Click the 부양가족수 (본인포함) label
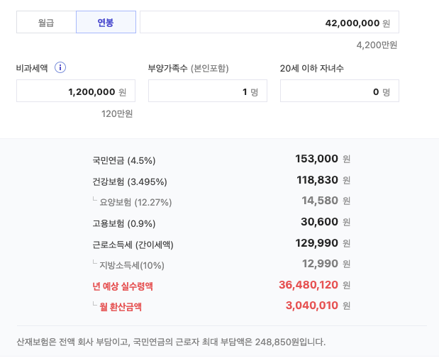439x358 pixels. (188, 68)
